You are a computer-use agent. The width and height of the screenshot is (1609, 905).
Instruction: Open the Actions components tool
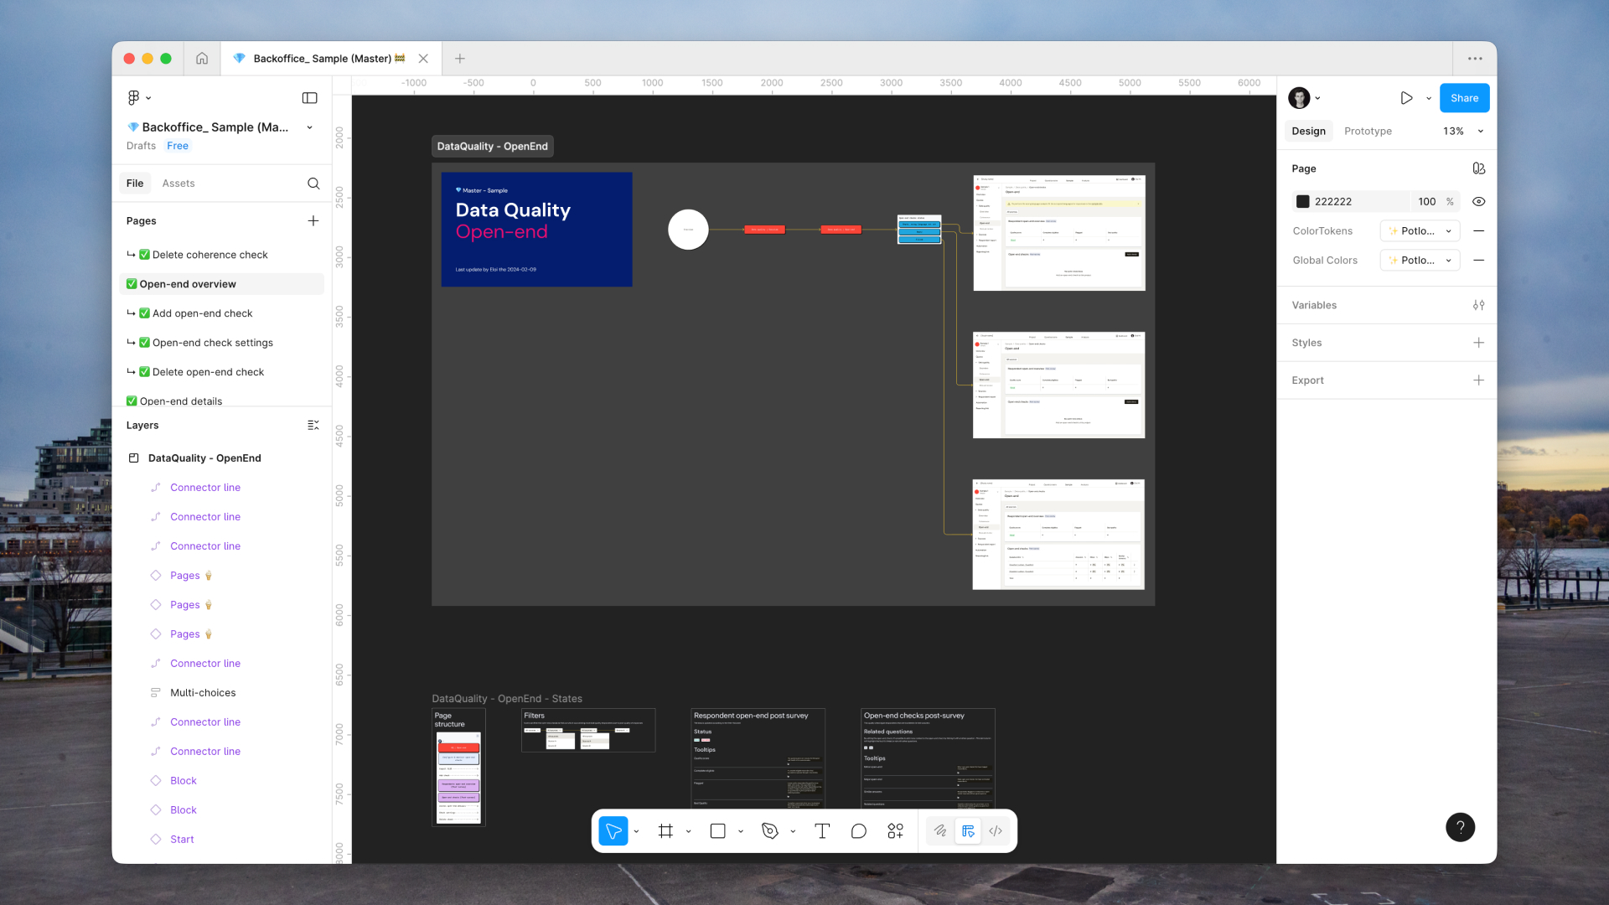895,830
